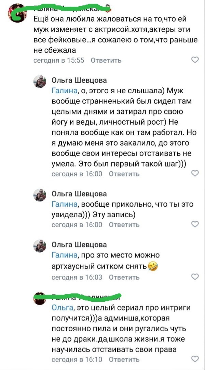
Task: Open Olga's avatar on the артхаусный ситком comment
Action: pos(40,246)
